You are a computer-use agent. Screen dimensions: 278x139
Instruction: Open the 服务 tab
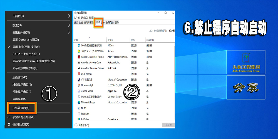click(117, 23)
